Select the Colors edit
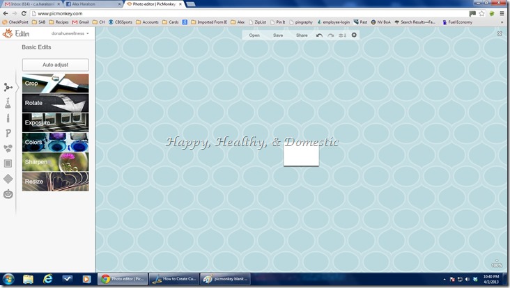 click(55, 142)
